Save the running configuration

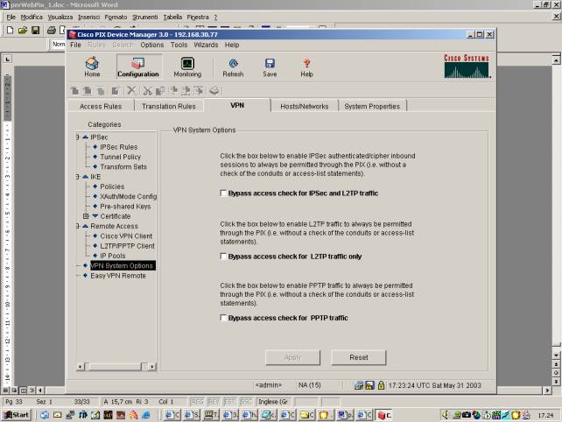(270, 67)
